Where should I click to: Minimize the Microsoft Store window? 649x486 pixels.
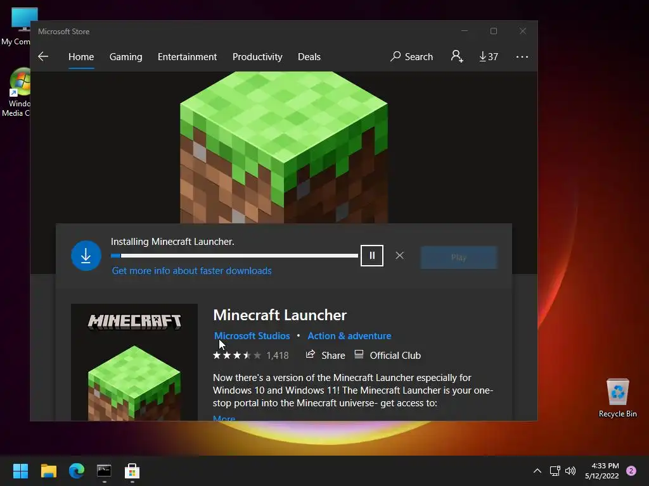tap(465, 31)
